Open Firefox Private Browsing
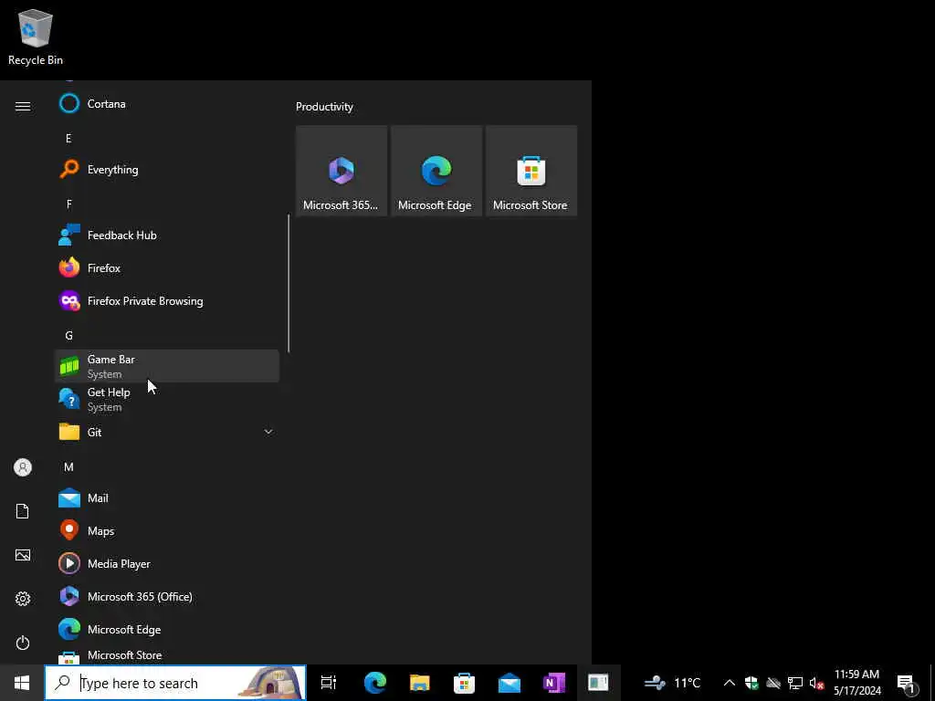The height and width of the screenshot is (701, 935). click(167, 300)
